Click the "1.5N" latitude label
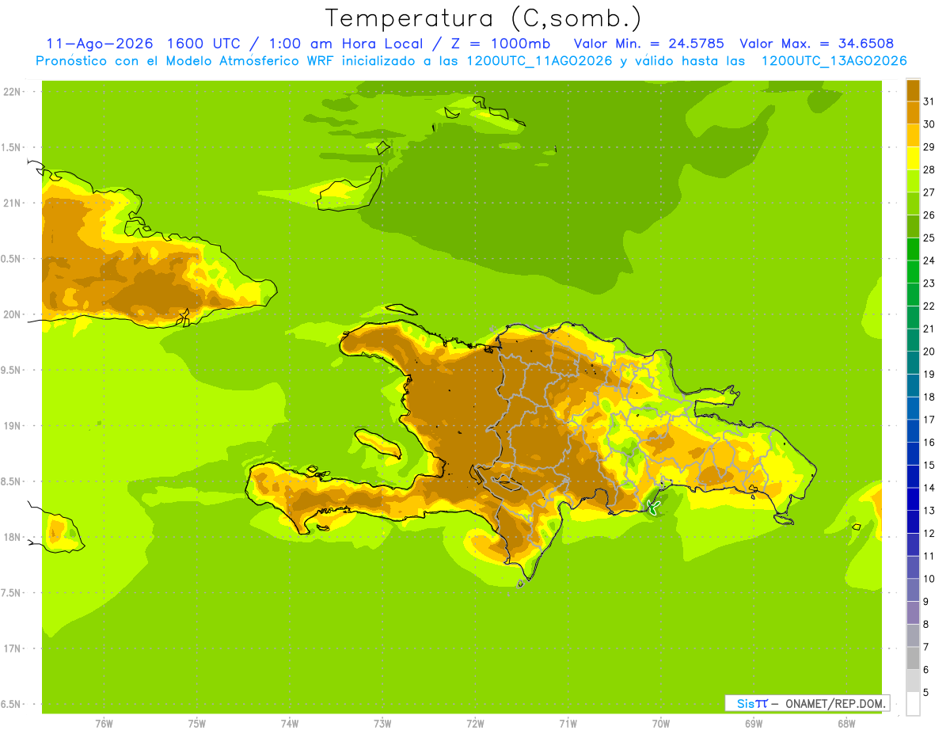950x734 pixels. [x=12, y=148]
